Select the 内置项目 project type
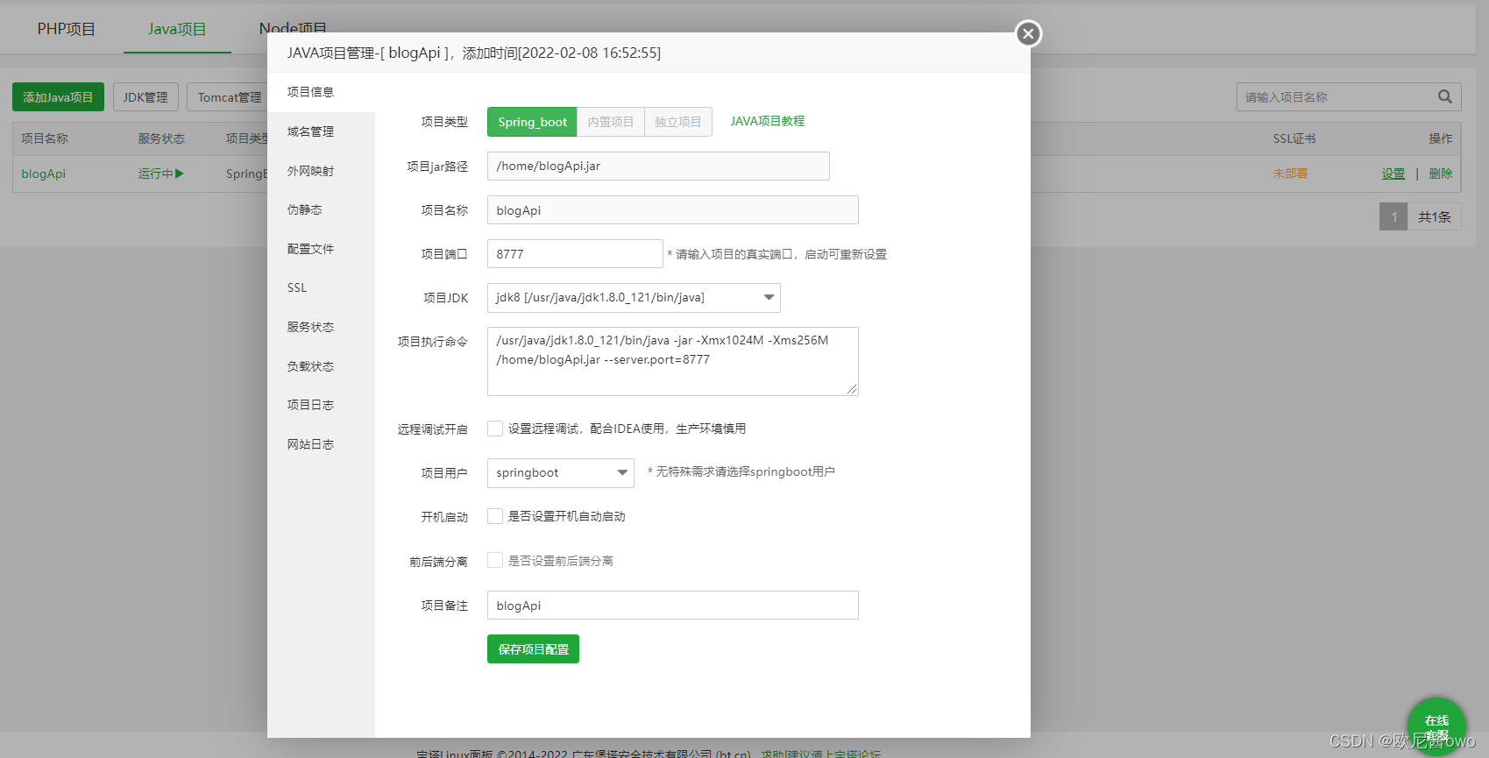 pyautogui.click(x=611, y=122)
